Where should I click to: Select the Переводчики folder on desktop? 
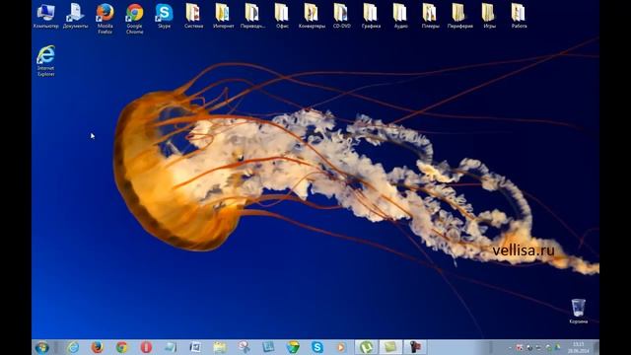(x=252, y=16)
